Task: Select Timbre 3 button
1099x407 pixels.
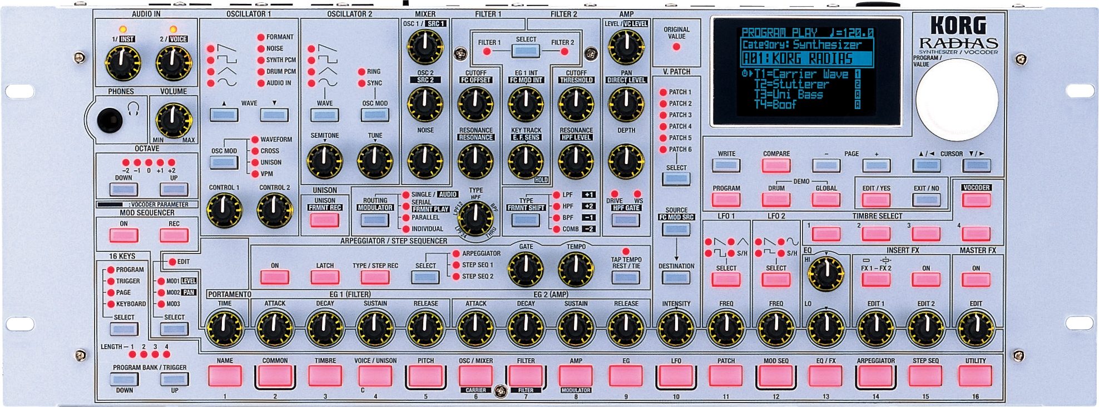Action: pos(927,234)
